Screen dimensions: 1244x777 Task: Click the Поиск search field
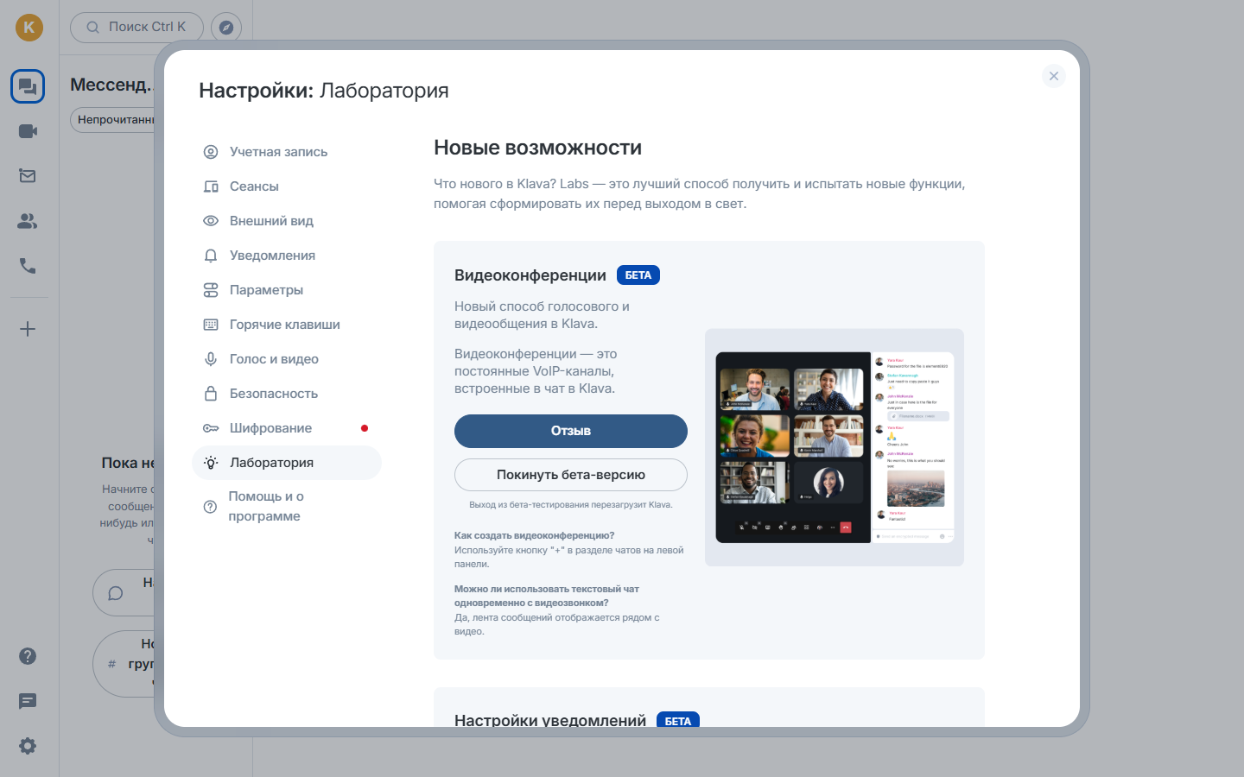click(136, 28)
